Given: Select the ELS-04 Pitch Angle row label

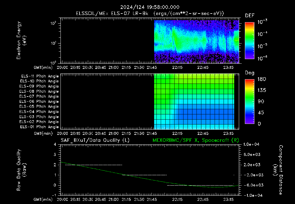Looking at the screenshot, I should 39,112.
